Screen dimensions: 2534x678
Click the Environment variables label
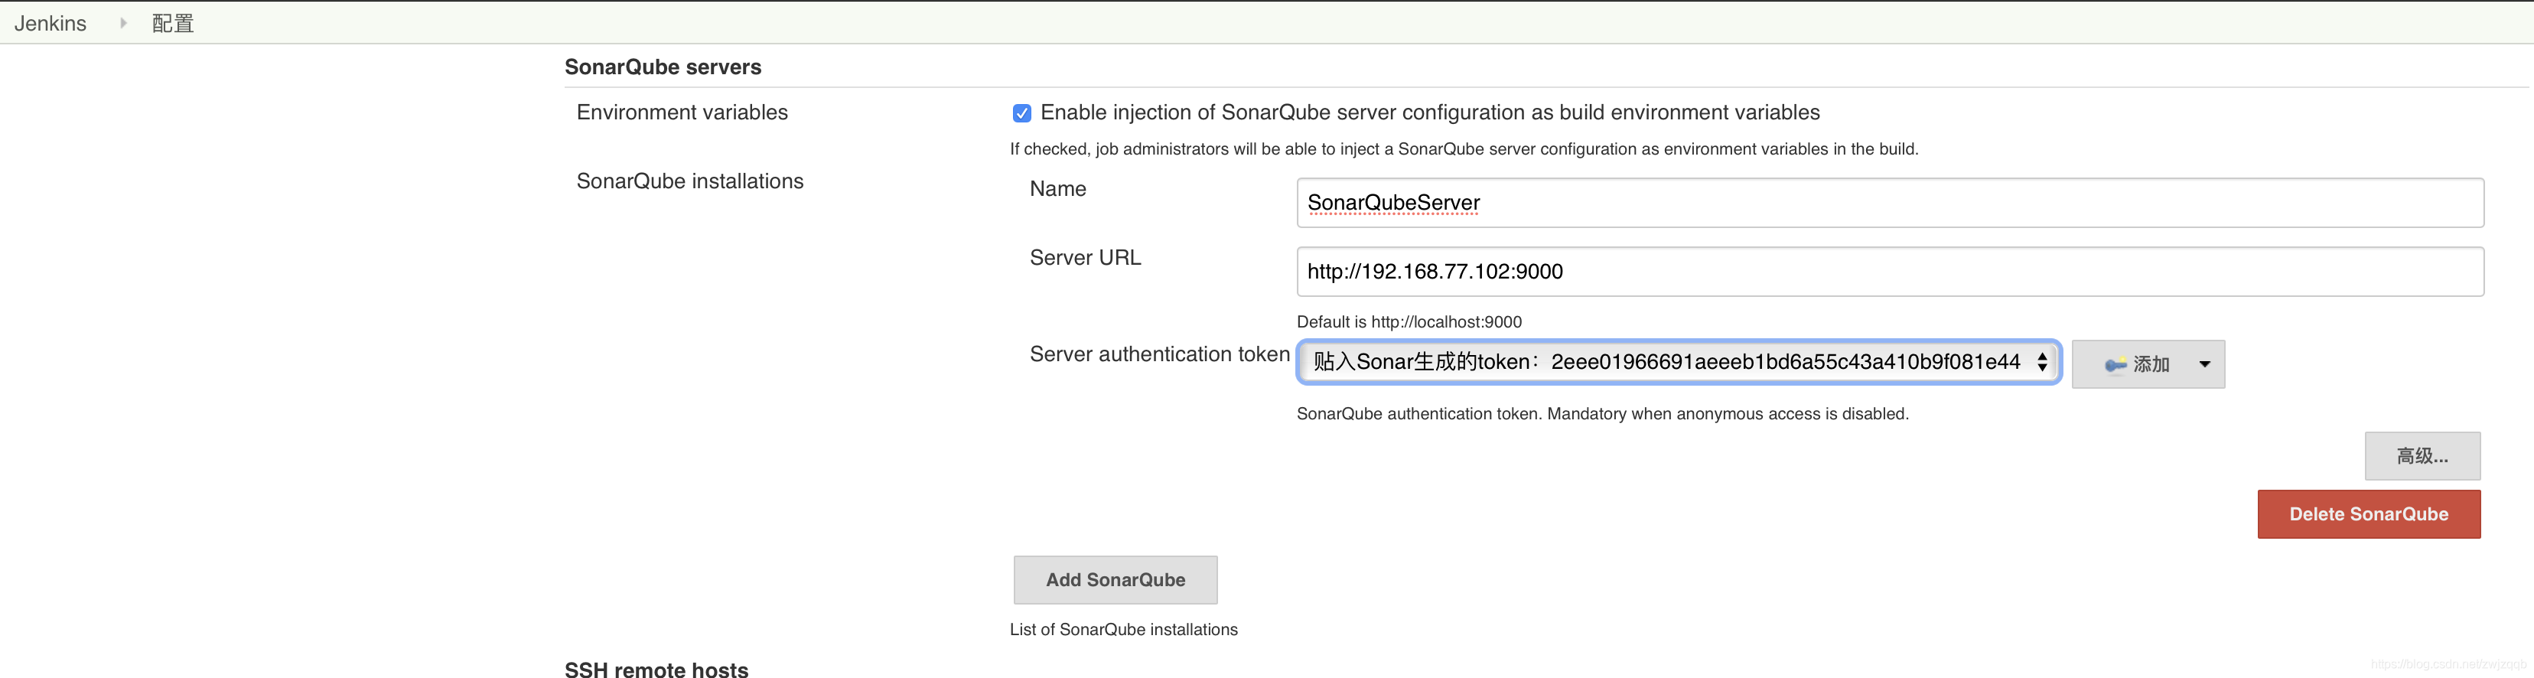tap(682, 112)
